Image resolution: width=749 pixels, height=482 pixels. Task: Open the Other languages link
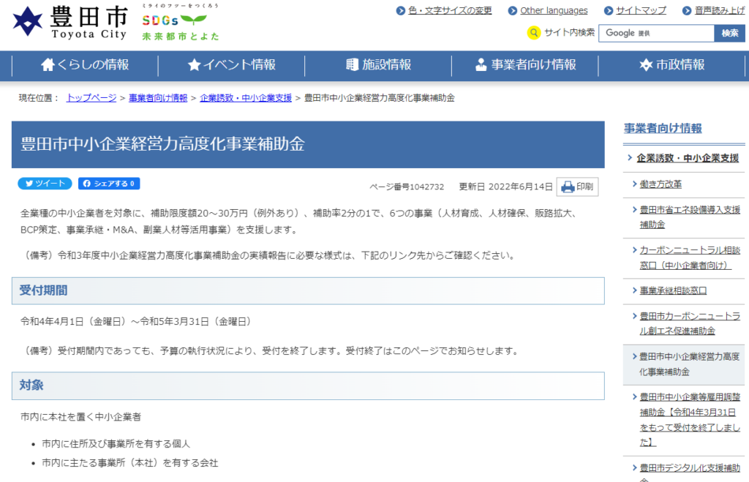(554, 10)
